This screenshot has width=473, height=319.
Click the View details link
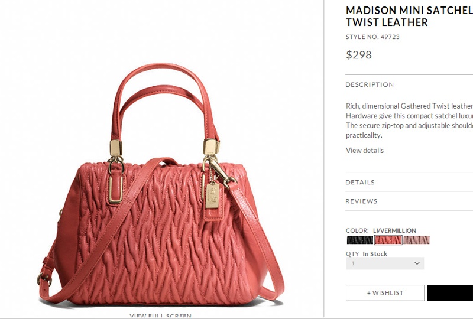[365, 151]
